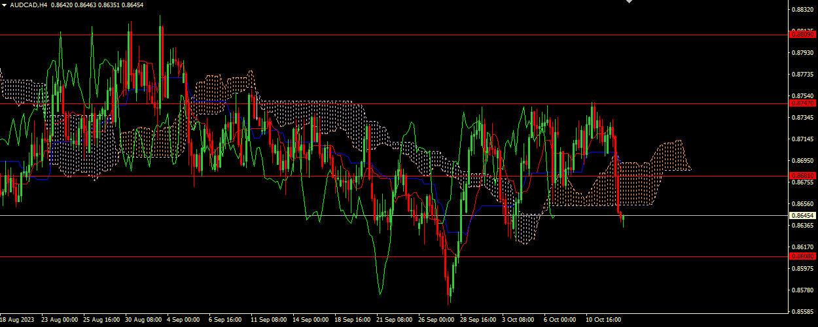The image size is (818, 327).
Task: Select the red 0.86810 price level label
Action: 802,176
